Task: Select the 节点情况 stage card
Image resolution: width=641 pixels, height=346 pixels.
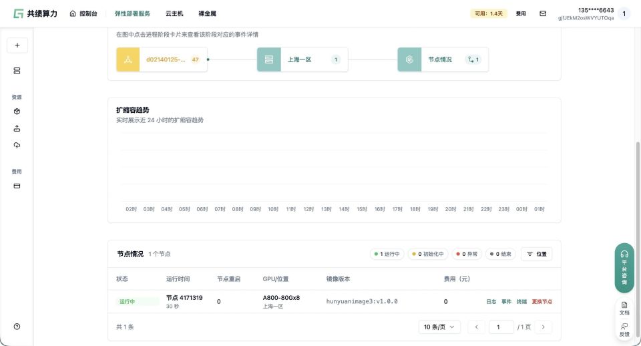Action: tap(443, 59)
